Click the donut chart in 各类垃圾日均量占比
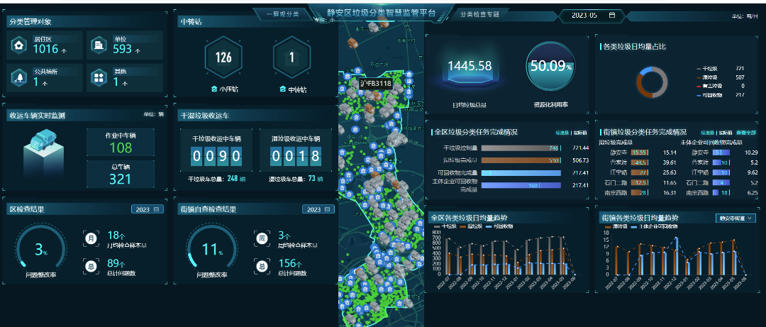This screenshot has width=766, height=327. tap(653, 81)
